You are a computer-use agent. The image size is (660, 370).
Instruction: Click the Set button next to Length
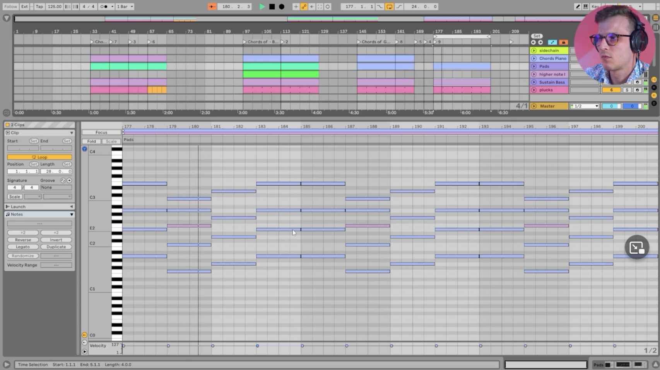[67, 164]
